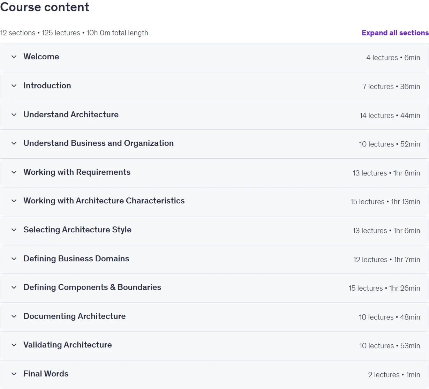Image resolution: width=429 pixels, height=389 pixels.
Task: Click the Course content heading
Action: (x=45, y=7)
